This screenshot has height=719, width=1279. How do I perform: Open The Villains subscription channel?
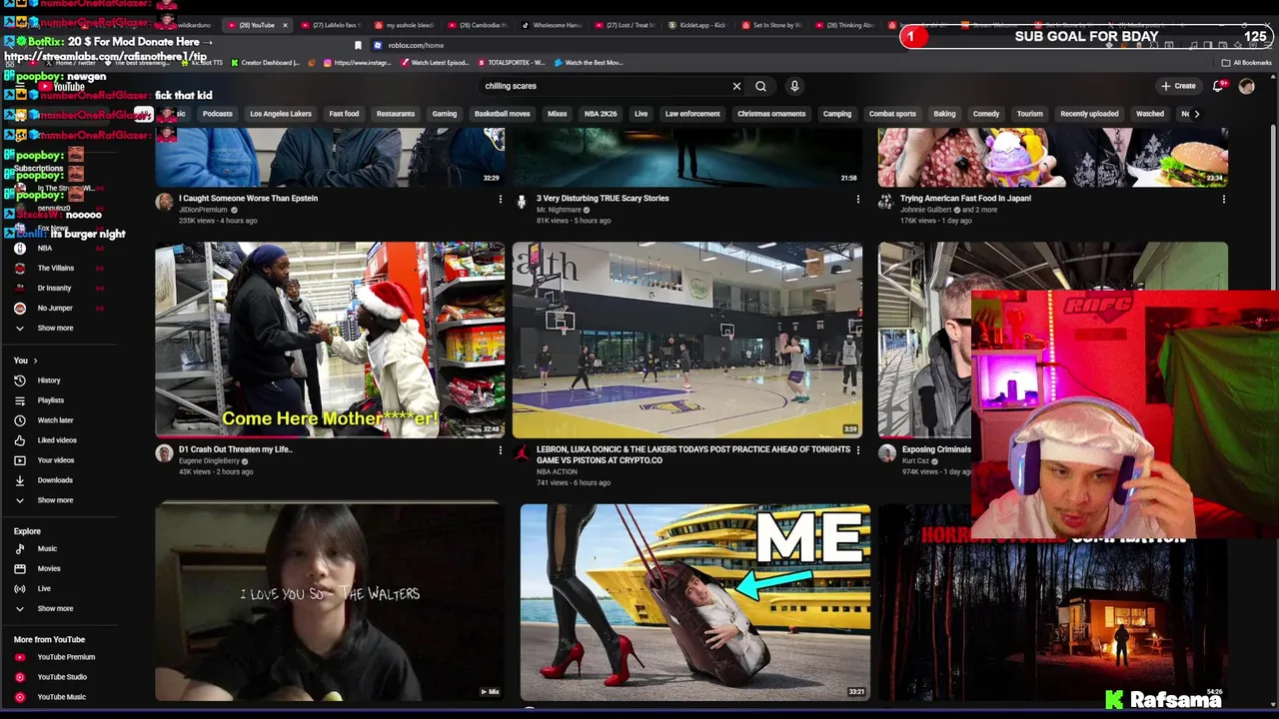click(x=56, y=268)
